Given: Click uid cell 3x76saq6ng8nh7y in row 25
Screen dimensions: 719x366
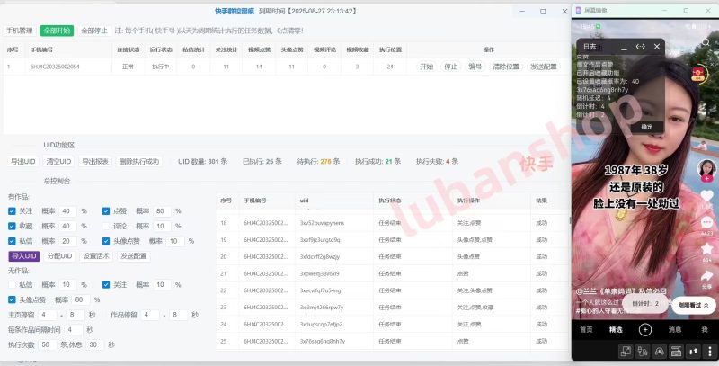Looking at the screenshot, I should [x=323, y=341].
